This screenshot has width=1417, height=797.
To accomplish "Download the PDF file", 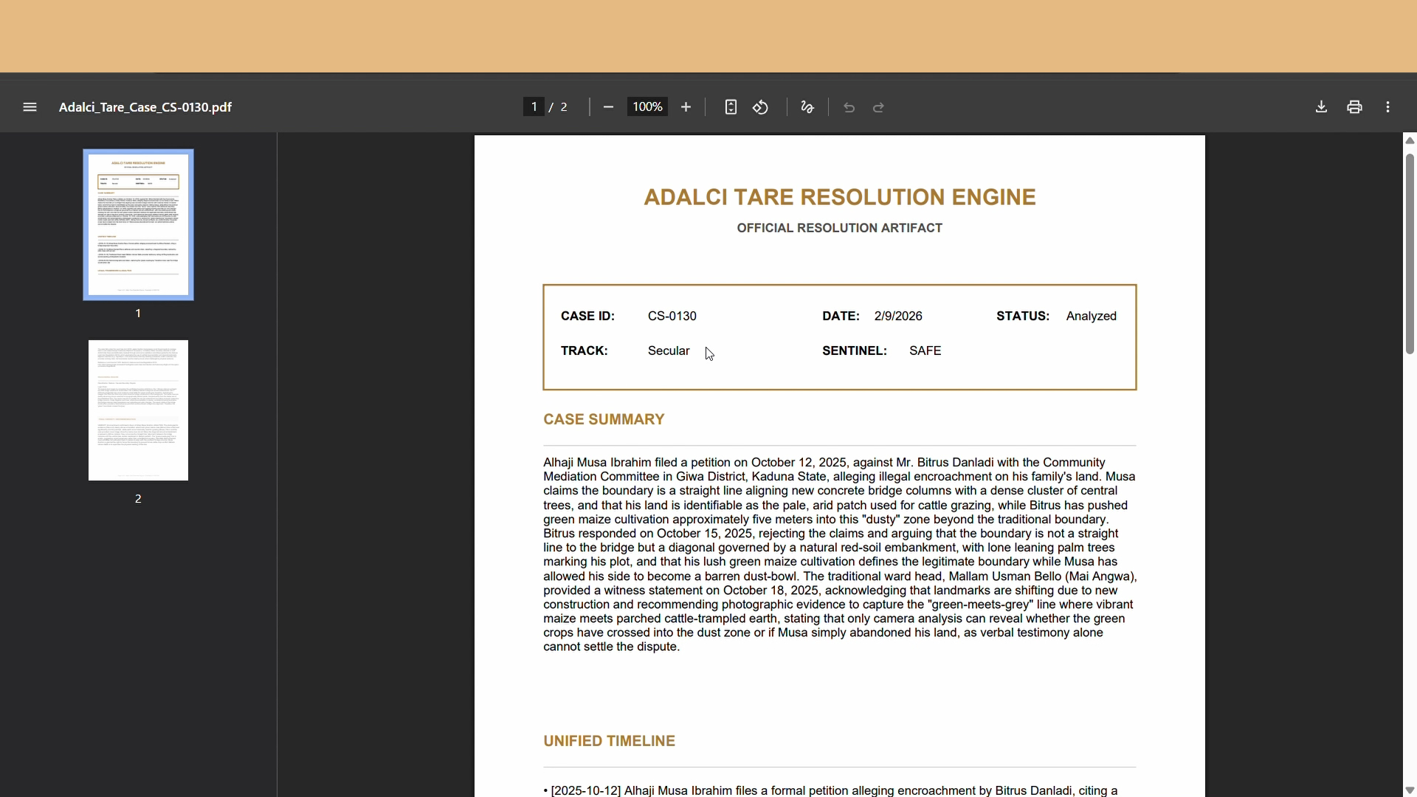I will tap(1321, 107).
